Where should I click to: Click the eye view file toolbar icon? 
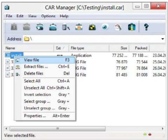[x=105, y=27]
